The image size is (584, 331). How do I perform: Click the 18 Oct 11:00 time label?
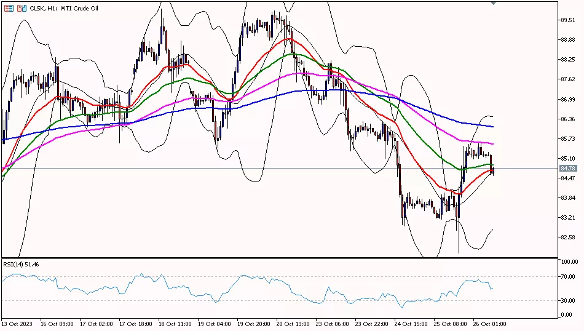[x=175, y=324]
